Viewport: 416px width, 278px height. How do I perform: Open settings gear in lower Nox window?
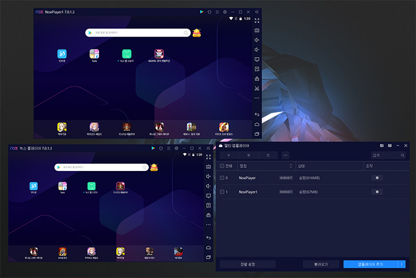(x=177, y=148)
